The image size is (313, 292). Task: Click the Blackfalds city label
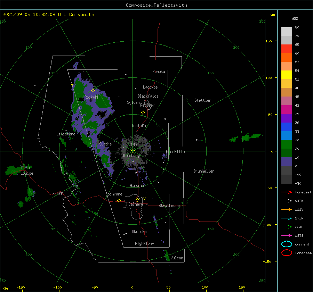tap(148, 96)
